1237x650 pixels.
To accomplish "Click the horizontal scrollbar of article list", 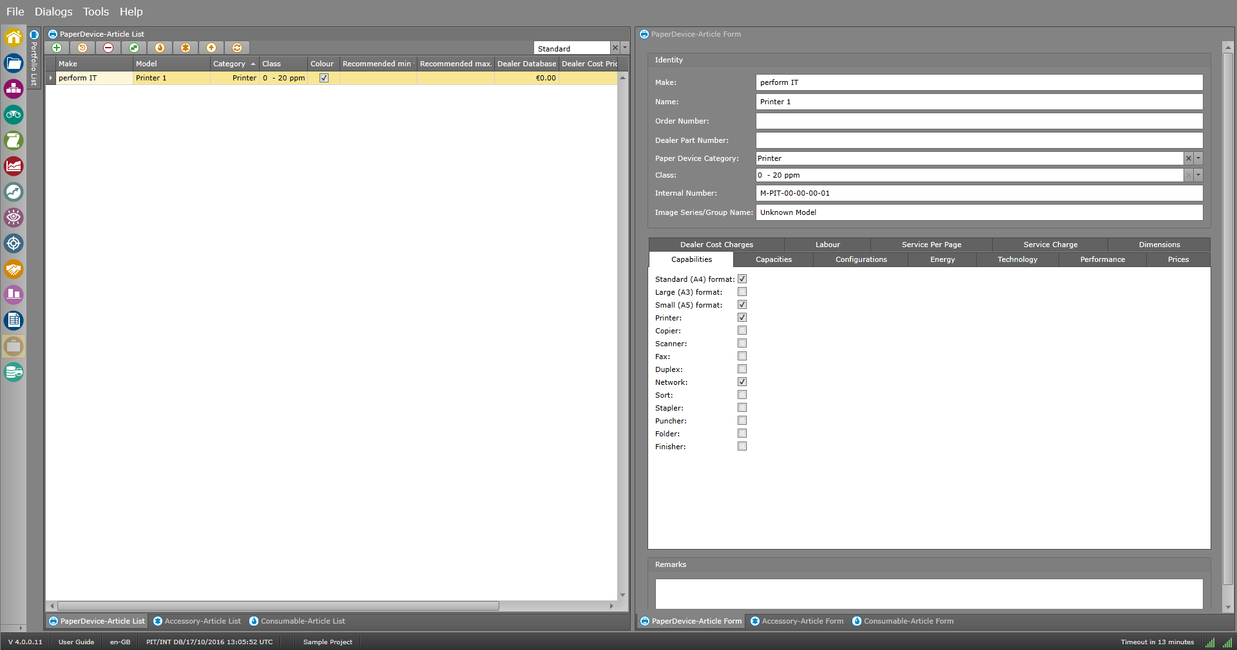I will click(278, 606).
